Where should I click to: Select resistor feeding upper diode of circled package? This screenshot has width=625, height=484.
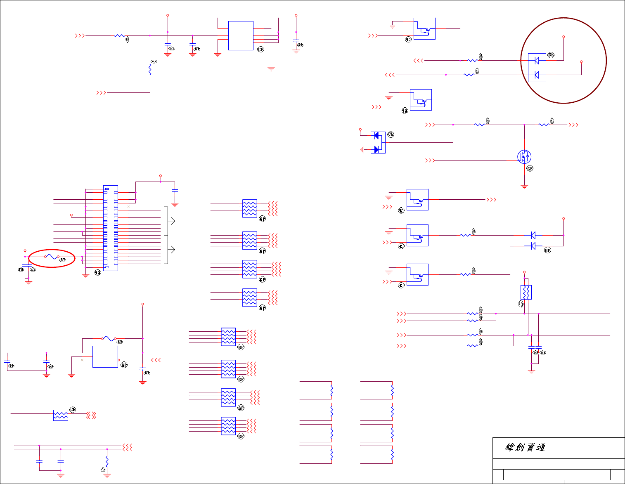[473, 61]
